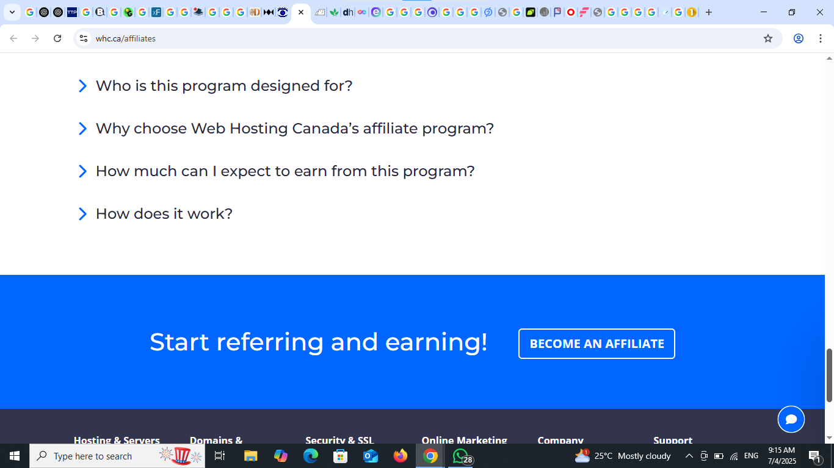Click the "Hosting & Servers" footer heading

tap(117, 439)
